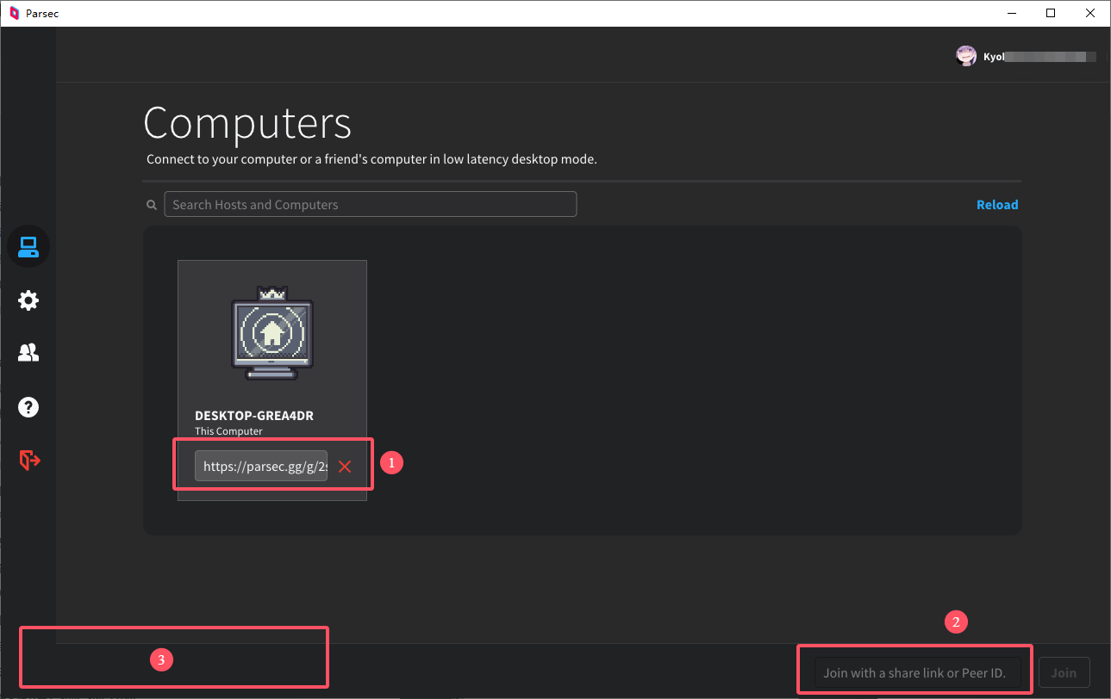This screenshot has width=1111, height=699.
Task: Select the parsec.gg share link box
Action: pyautogui.click(x=261, y=467)
